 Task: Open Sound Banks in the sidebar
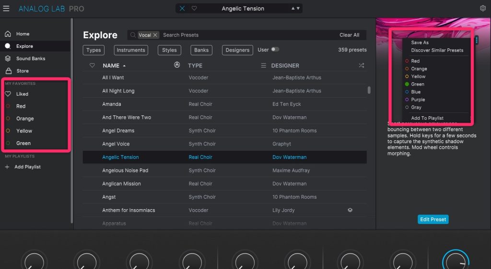point(30,58)
